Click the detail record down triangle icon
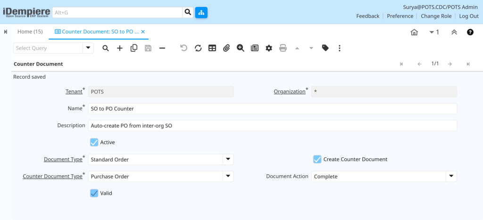This screenshot has height=220, width=483. click(x=311, y=48)
